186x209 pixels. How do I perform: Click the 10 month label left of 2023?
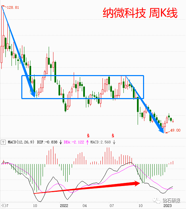click(141, 206)
